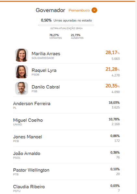This screenshot has width=137, height=194.
Task: Click the 21,73% Ausentes statistic
Action: click(77, 36)
